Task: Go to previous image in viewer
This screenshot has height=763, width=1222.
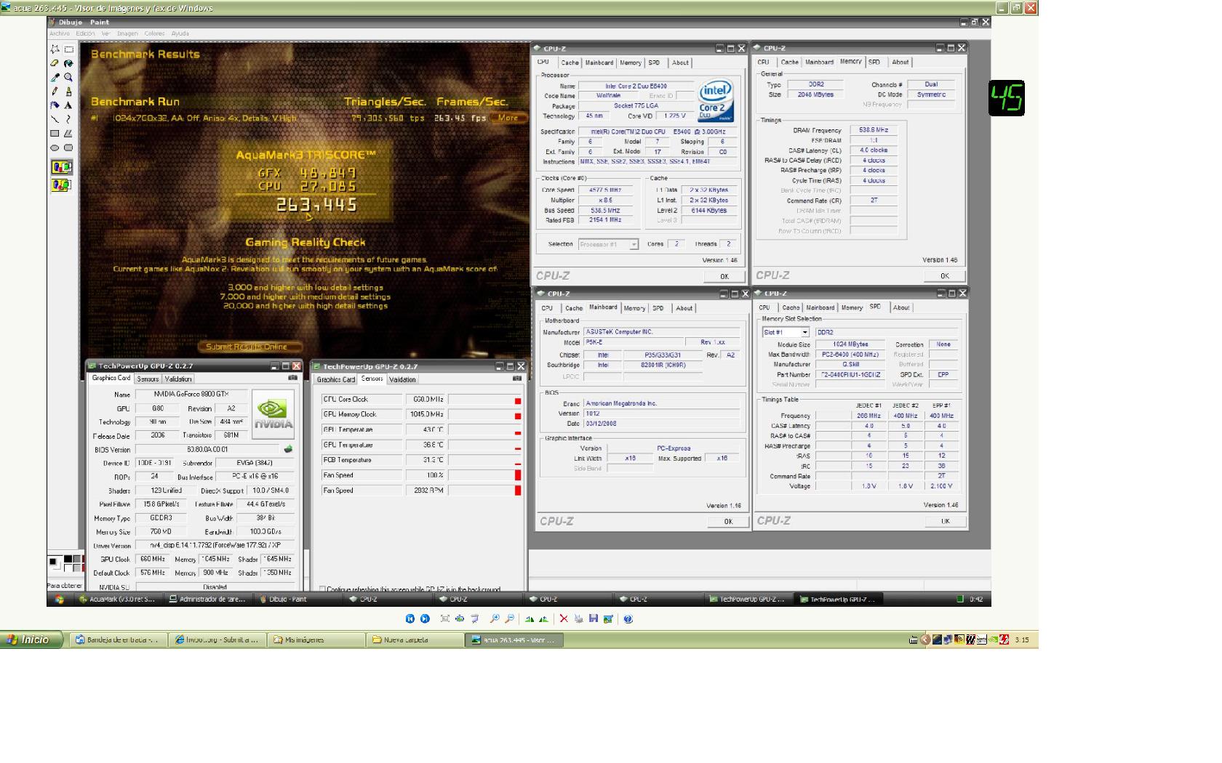Action: 410,618
